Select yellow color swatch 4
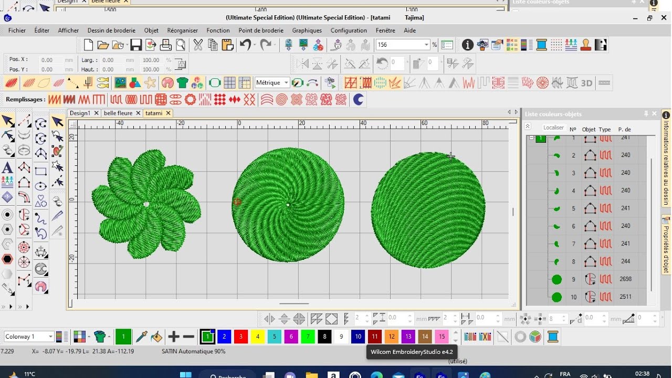This screenshot has width=672, height=378. (x=257, y=337)
